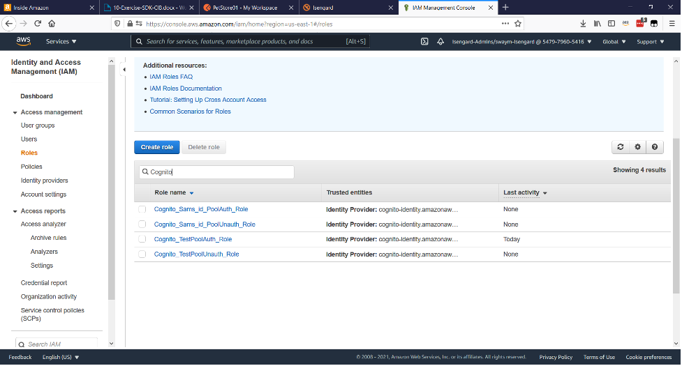
Task: Open the notifications bell icon
Action: (440, 42)
